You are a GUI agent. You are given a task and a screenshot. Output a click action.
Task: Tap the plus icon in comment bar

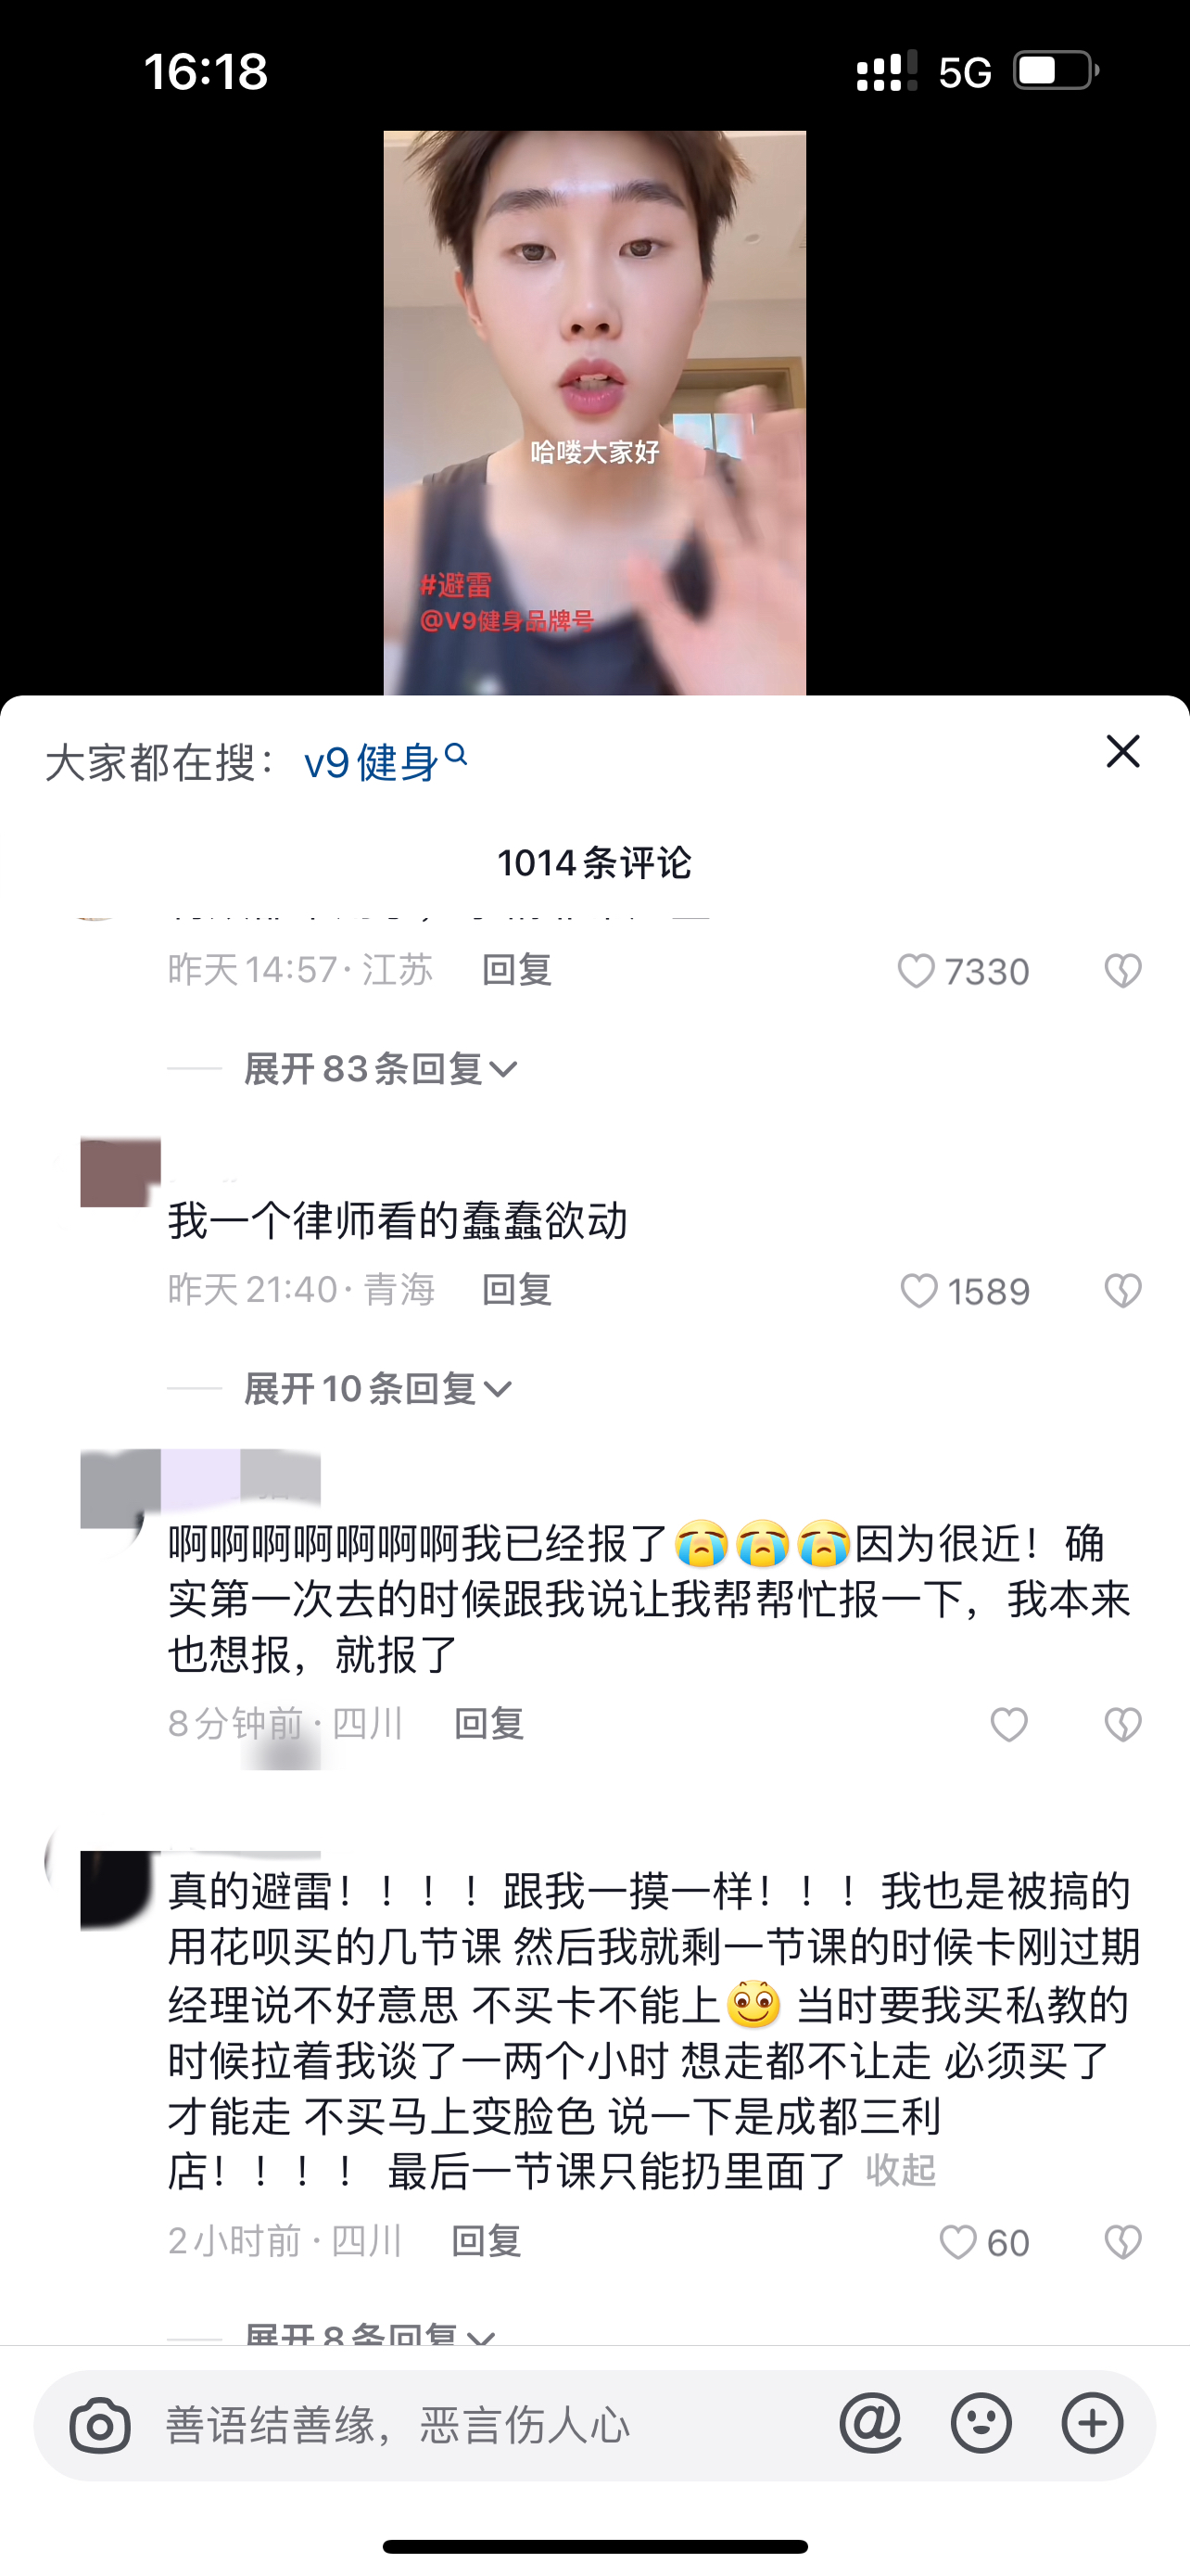pos(1092,2424)
